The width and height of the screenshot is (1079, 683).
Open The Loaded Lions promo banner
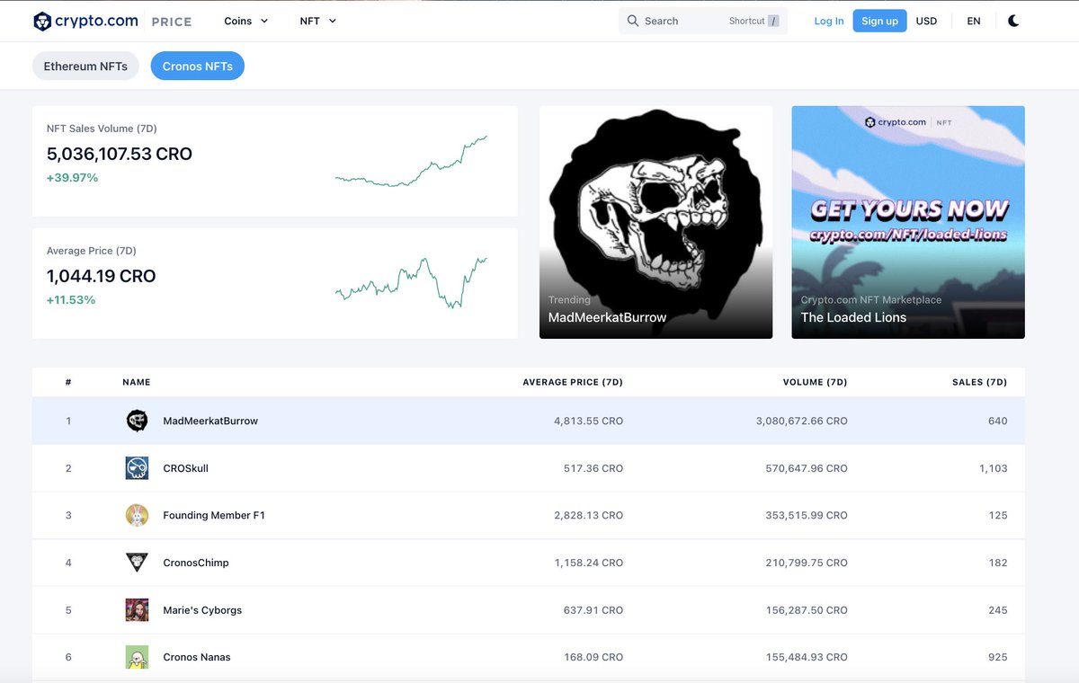908,222
